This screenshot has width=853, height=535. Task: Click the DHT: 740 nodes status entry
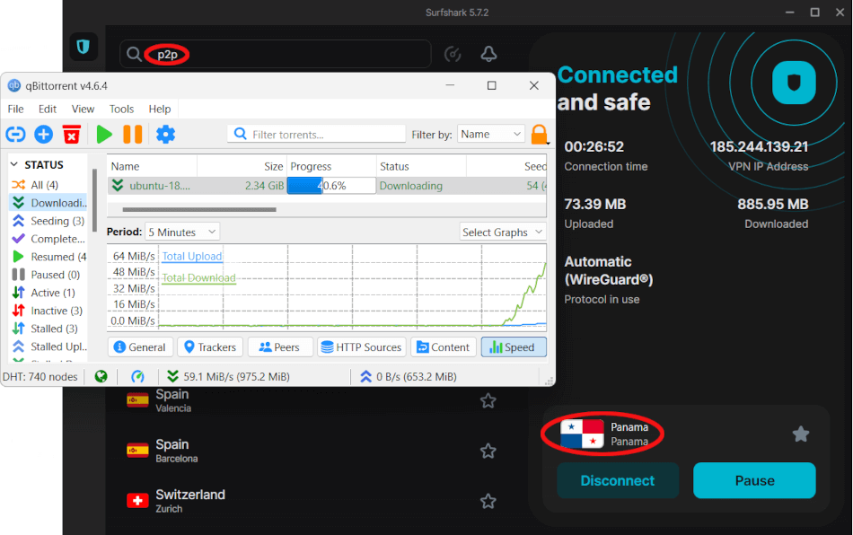pyautogui.click(x=40, y=376)
